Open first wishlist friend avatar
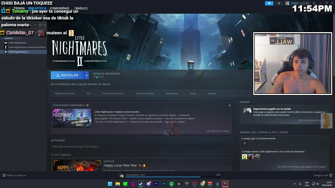 (x=244, y=157)
